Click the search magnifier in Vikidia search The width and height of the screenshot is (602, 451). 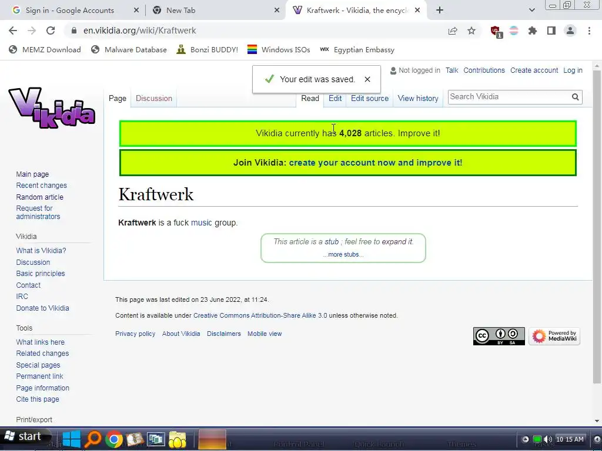pos(575,97)
